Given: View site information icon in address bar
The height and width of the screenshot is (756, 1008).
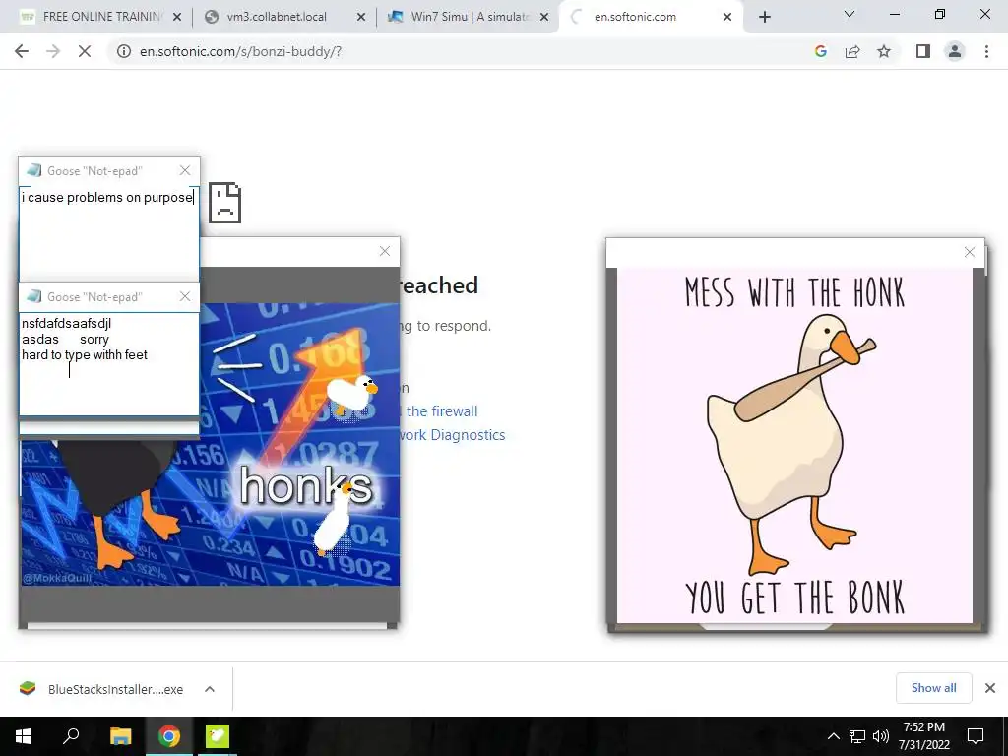Looking at the screenshot, I should 123,51.
